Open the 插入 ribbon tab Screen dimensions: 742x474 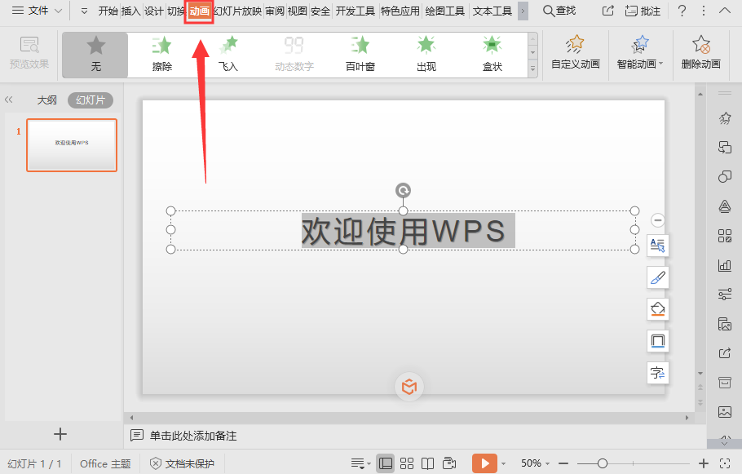point(130,11)
